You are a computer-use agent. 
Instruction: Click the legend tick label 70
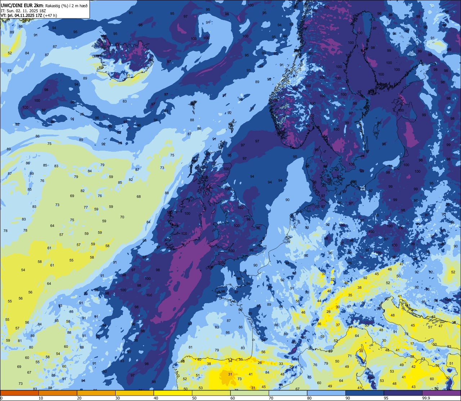[271, 398]
